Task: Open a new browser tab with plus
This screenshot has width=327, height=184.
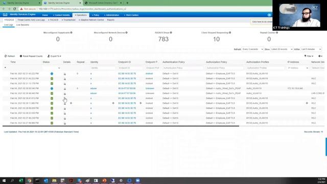Action: [127, 3]
